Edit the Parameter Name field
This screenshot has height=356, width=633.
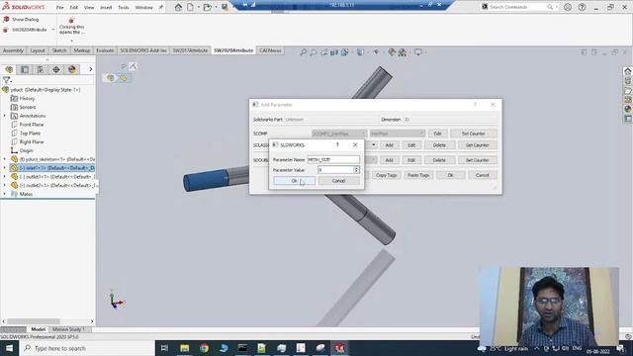pos(333,160)
